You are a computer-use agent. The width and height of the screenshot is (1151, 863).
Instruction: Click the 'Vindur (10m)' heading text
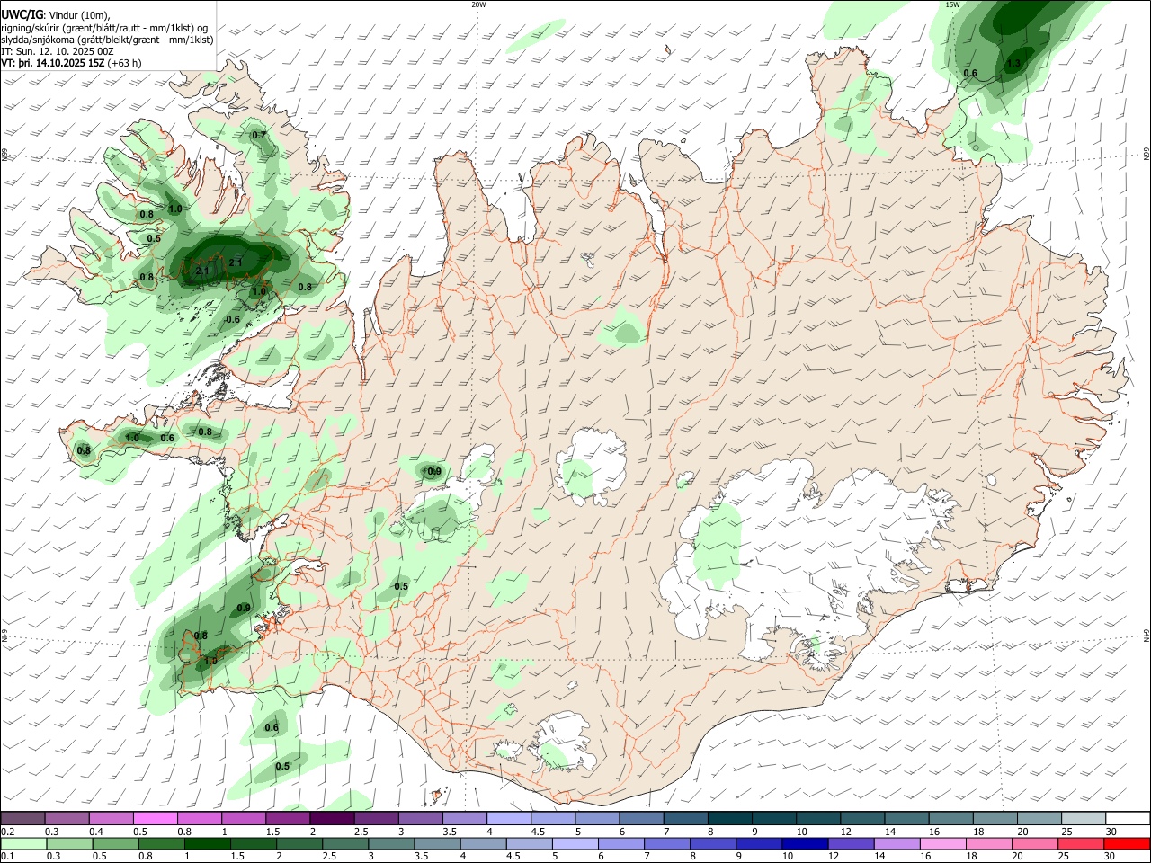(78, 15)
